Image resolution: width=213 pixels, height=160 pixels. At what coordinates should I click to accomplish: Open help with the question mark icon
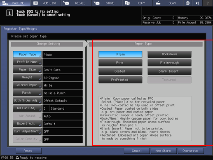pyautogui.click(x=208, y=3)
